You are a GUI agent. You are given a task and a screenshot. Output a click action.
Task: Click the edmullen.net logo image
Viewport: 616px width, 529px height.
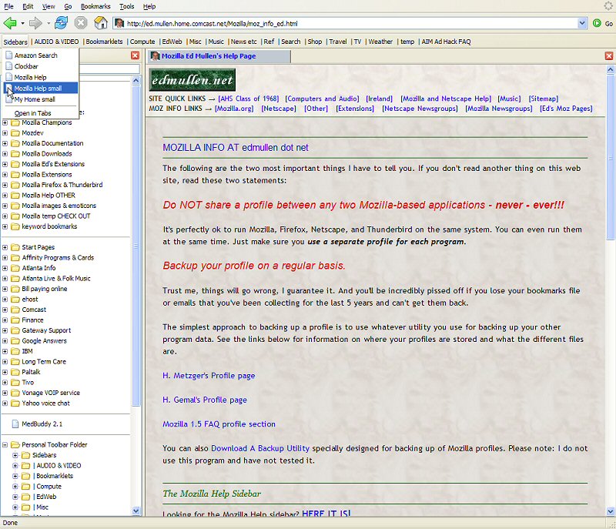[x=192, y=80]
